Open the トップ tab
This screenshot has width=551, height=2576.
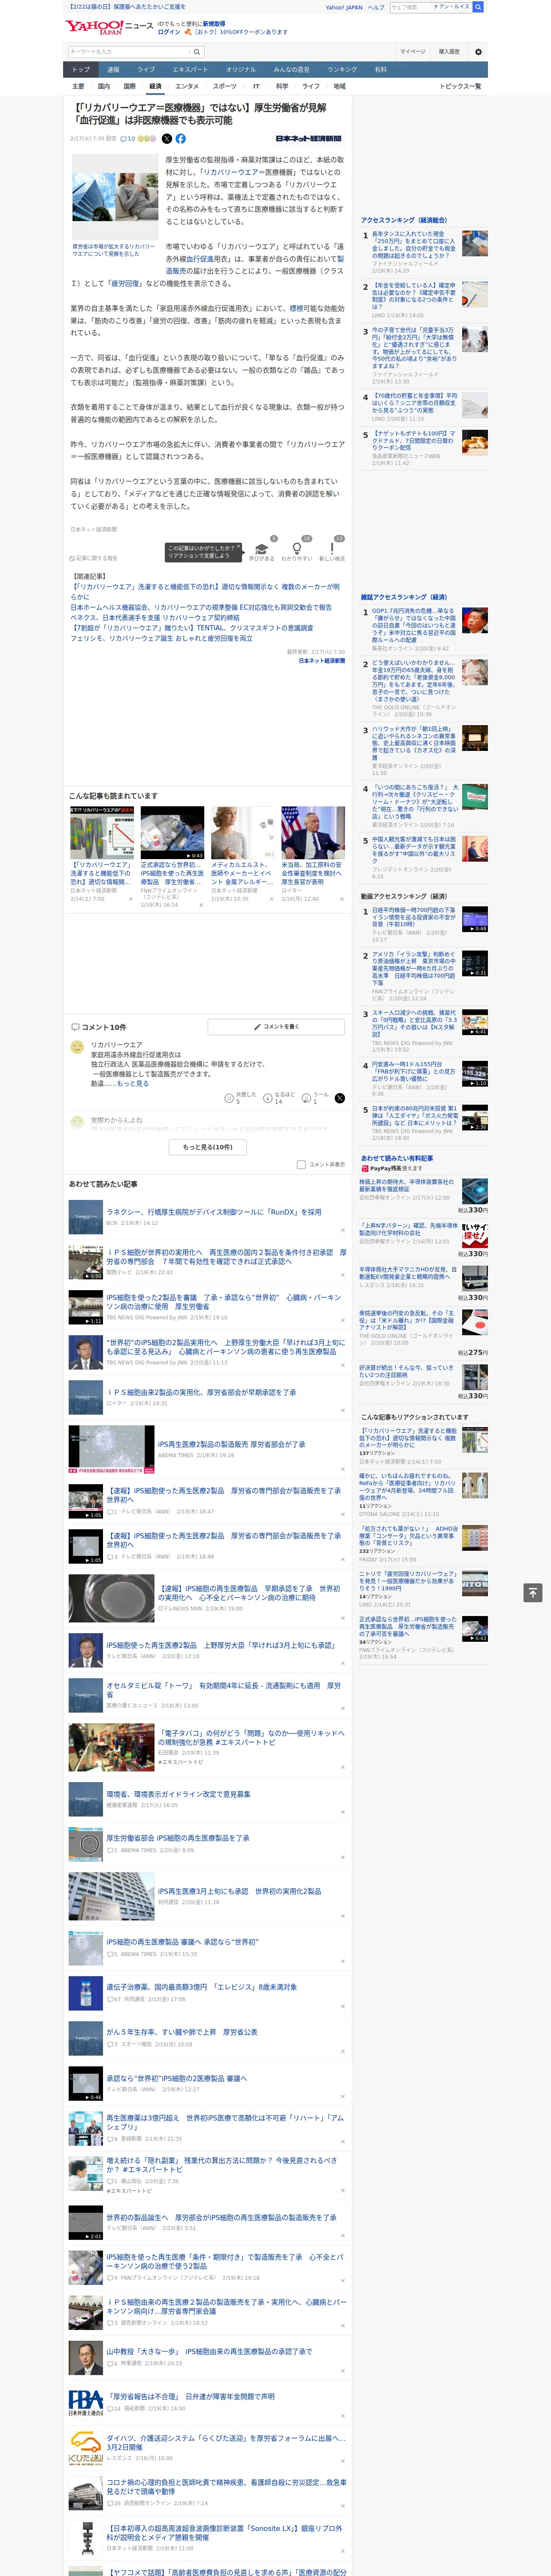pyautogui.click(x=81, y=70)
